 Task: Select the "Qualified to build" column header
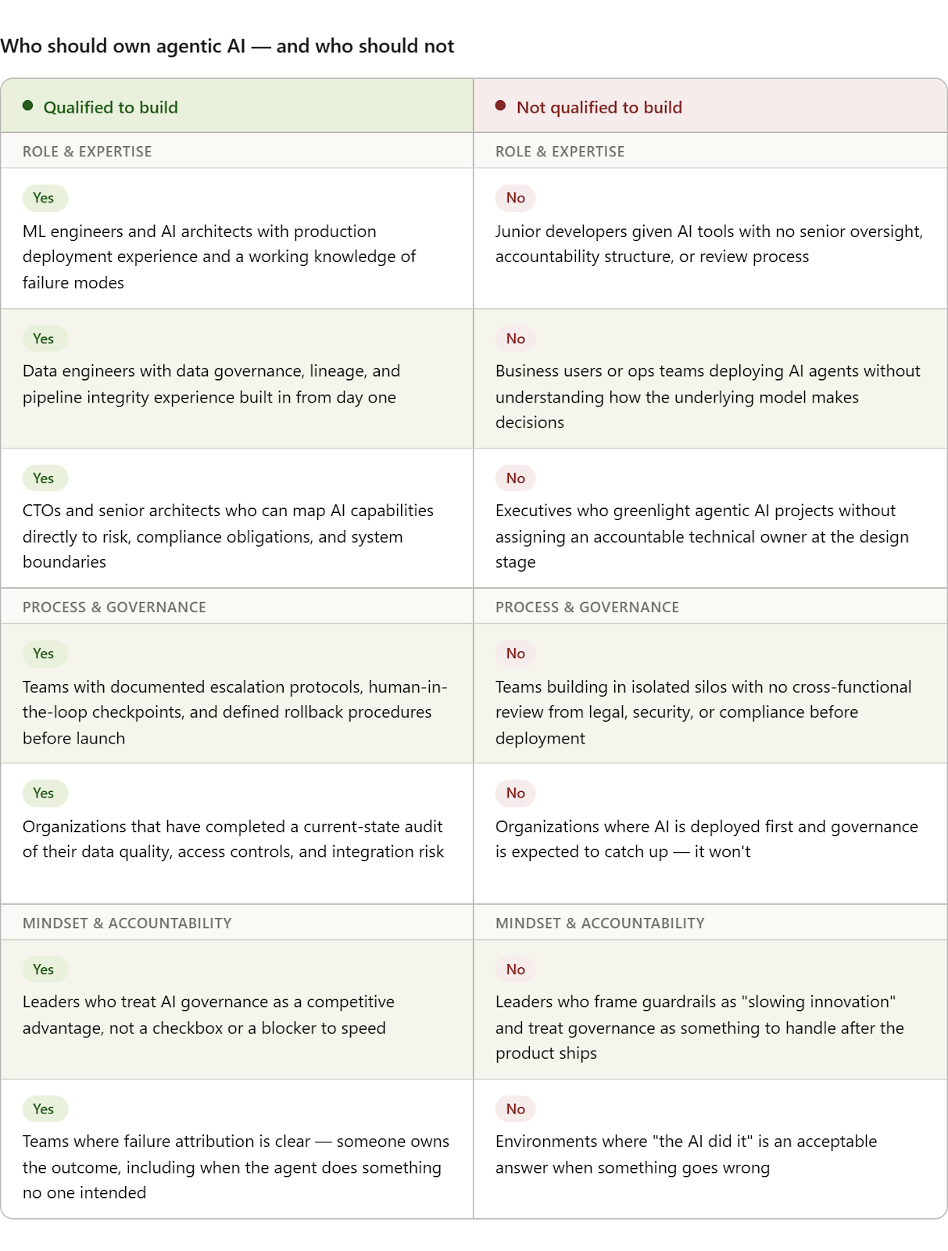coord(110,107)
